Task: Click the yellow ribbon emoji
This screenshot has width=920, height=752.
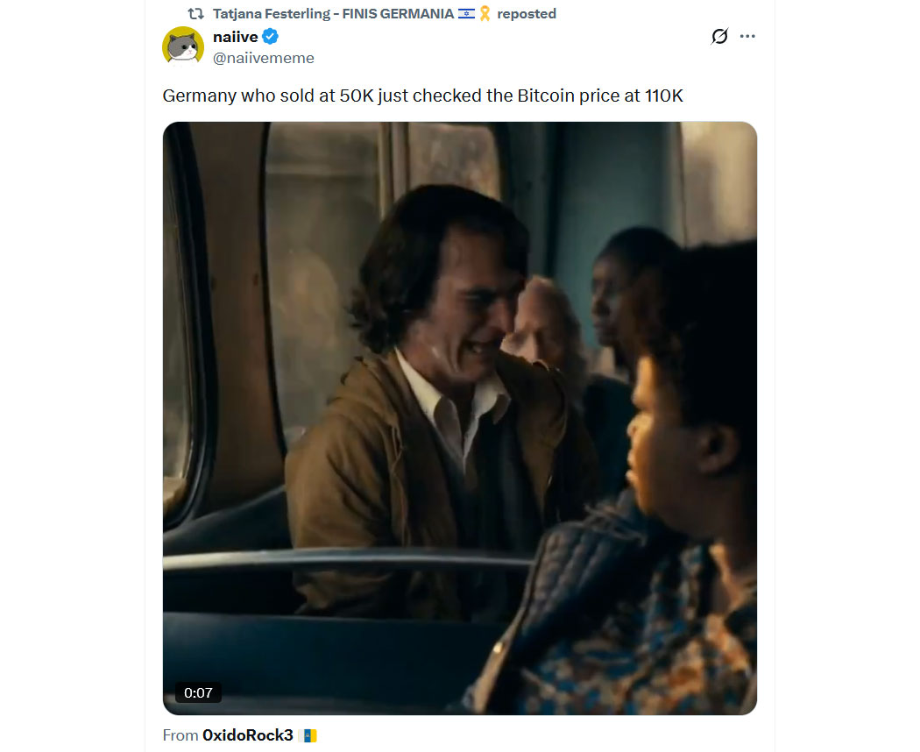Action: pyautogui.click(x=485, y=14)
